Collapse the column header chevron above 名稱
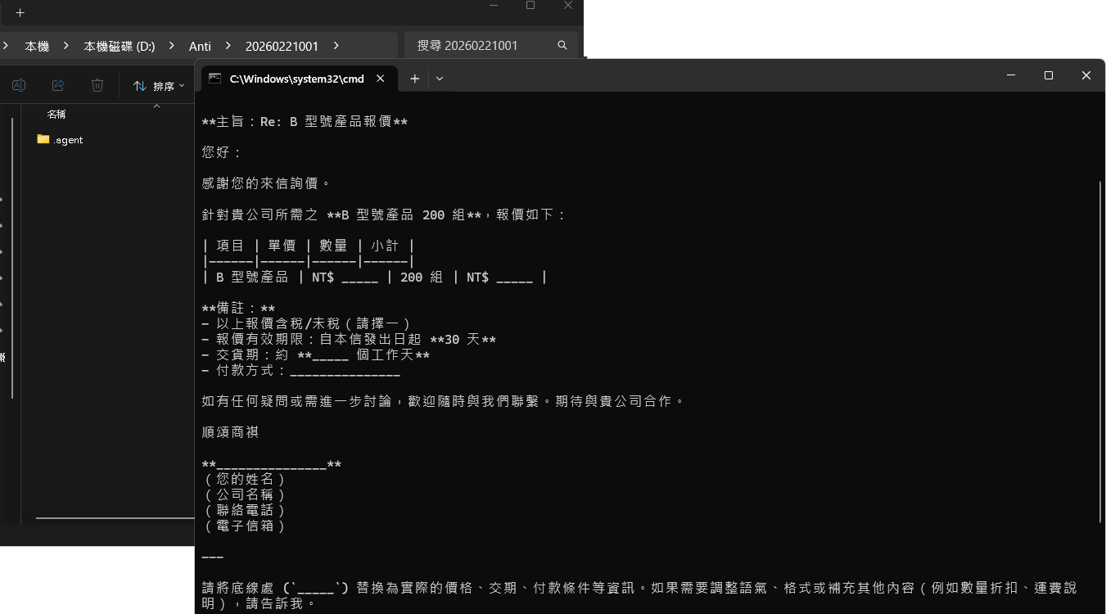The width and height of the screenshot is (1106, 614). pyautogui.click(x=156, y=105)
